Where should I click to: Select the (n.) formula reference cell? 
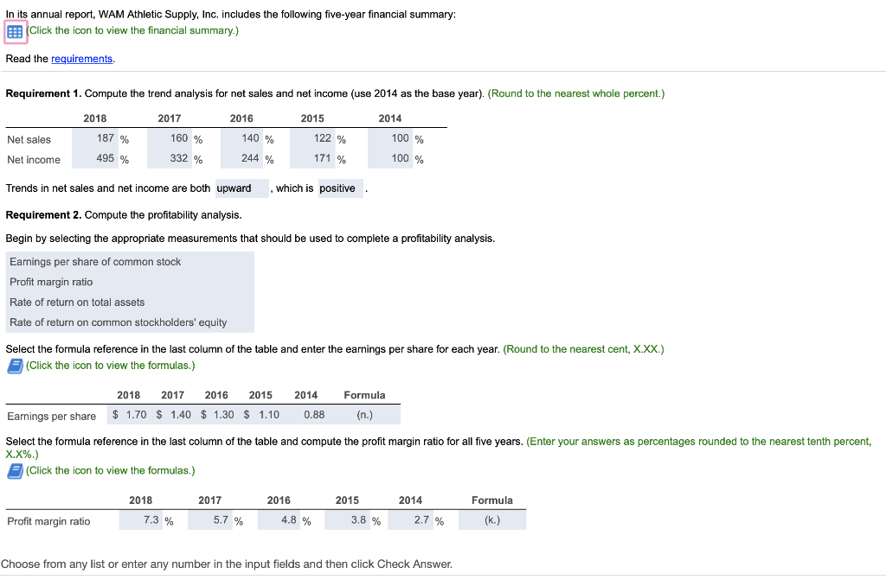[x=364, y=415]
